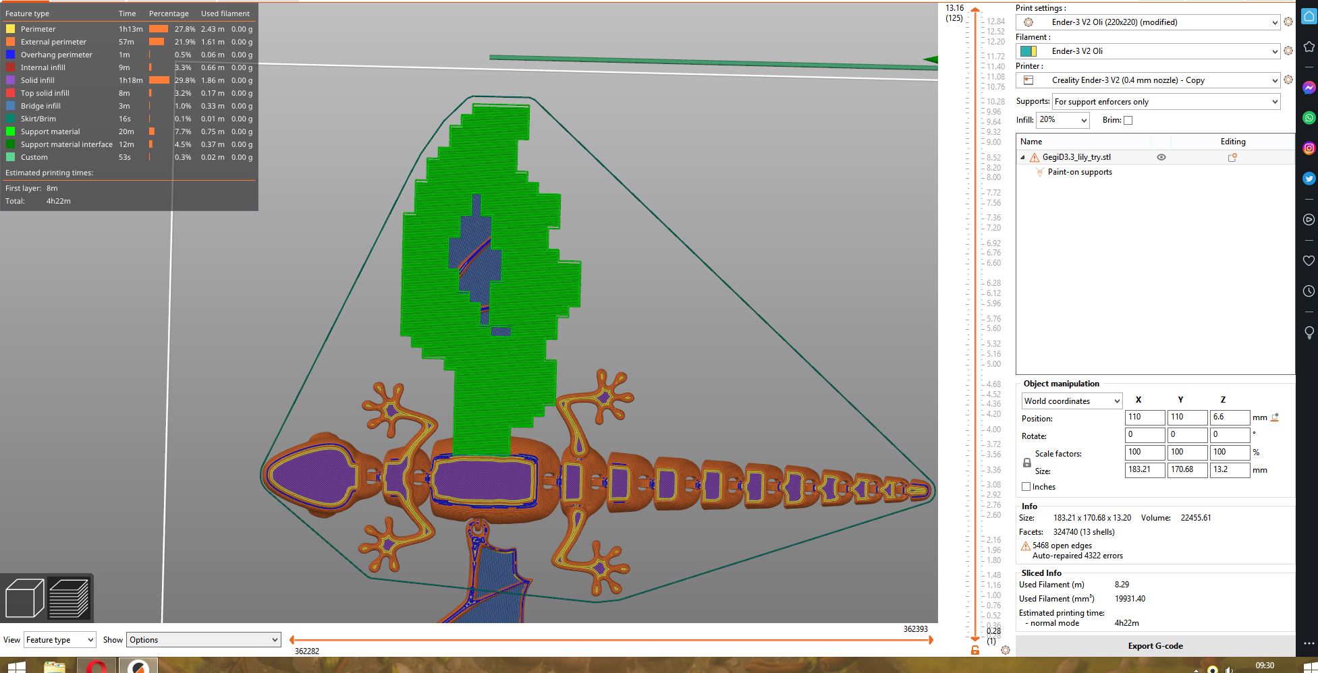Toggle the scale factors lock icon
The width and height of the screenshot is (1318, 673).
coord(1026,463)
